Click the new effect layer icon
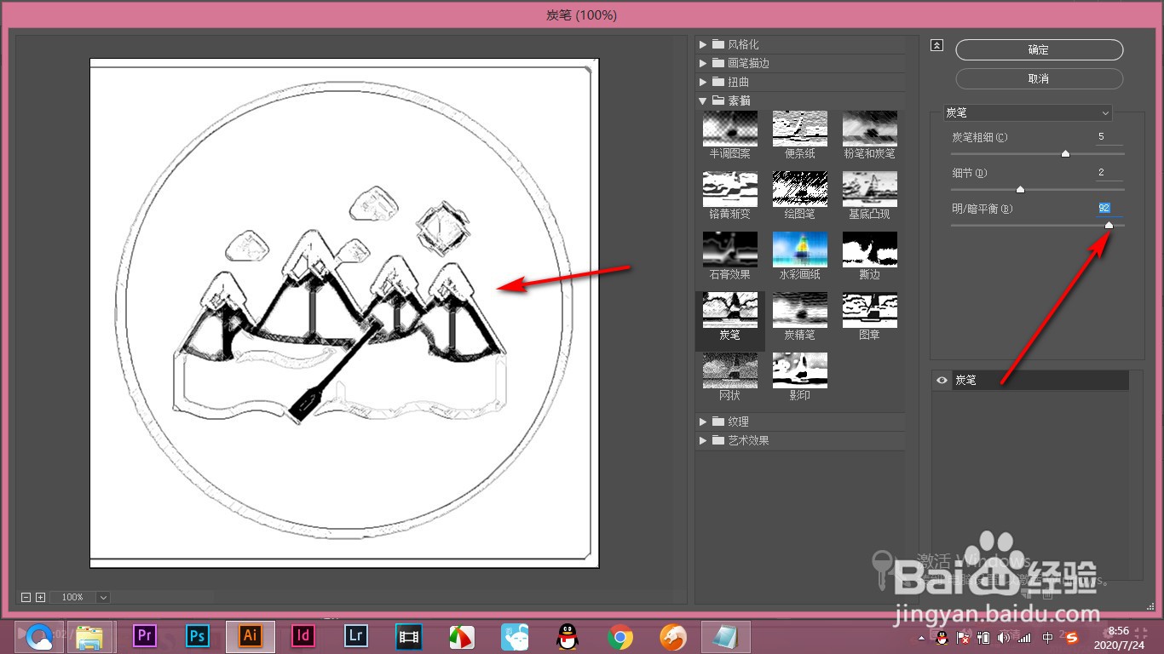 [x=1026, y=594]
